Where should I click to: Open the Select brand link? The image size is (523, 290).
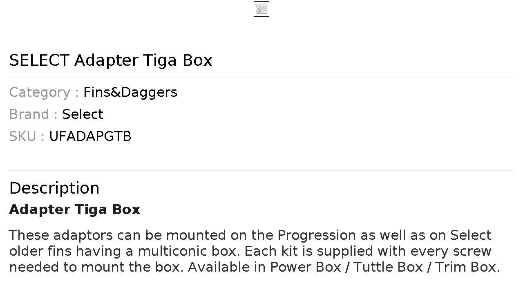point(83,114)
